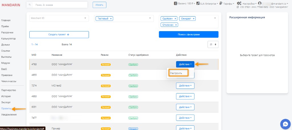Open the Баланс: 100 ₽ dropdown
292x130 pixels.
pyautogui.click(x=186, y=3)
